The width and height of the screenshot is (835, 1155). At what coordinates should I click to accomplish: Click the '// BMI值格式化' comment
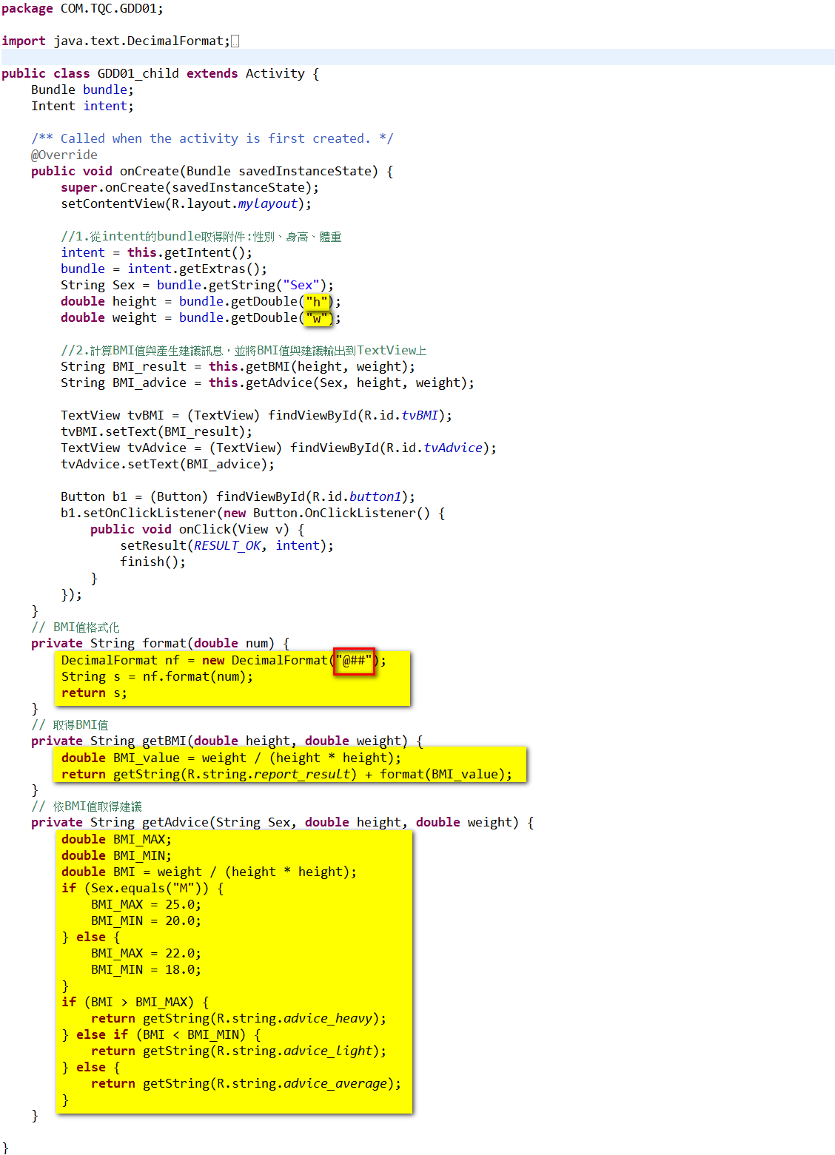tap(76, 627)
